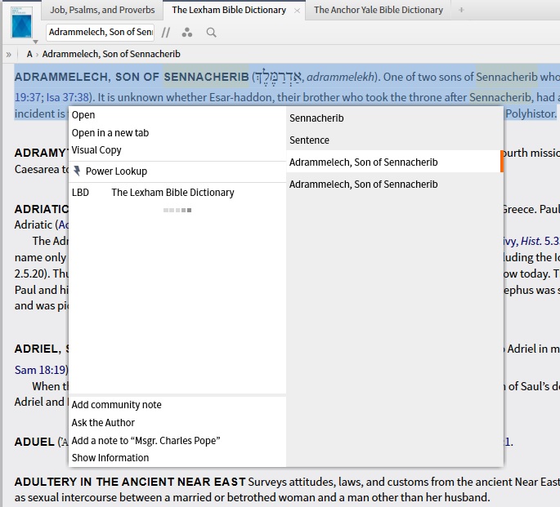Viewport: 560px width, 507px height.
Task: Choose Add community note
Action: coord(116,405)
